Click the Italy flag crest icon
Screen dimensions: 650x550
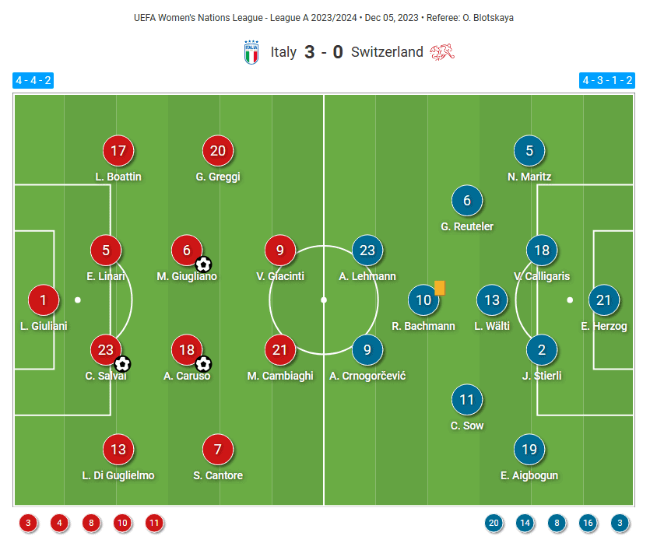pyautogui.click(x=251, y=53)
